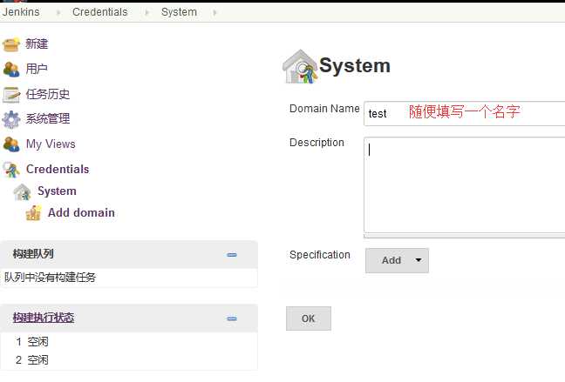Open the Specification Add dropdown

[x=397, y=260]
